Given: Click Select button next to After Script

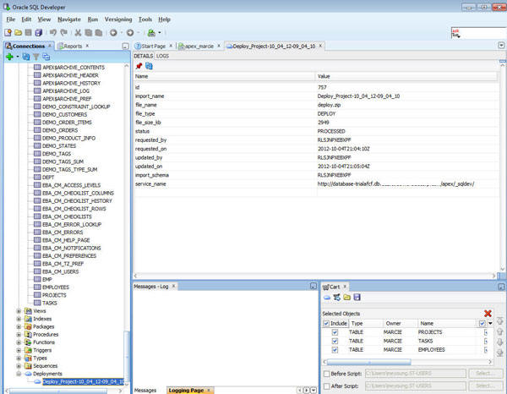Looking at the screenshot, I should coord(483,386).
